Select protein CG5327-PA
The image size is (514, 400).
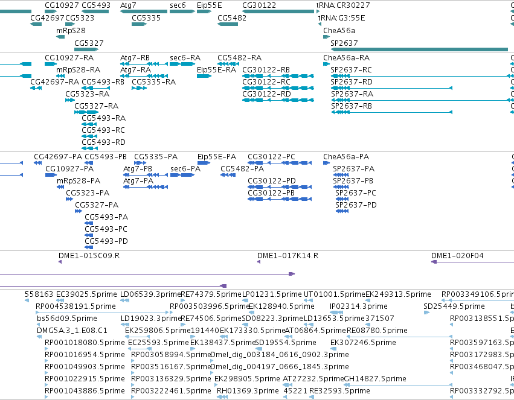click(79, 211)
